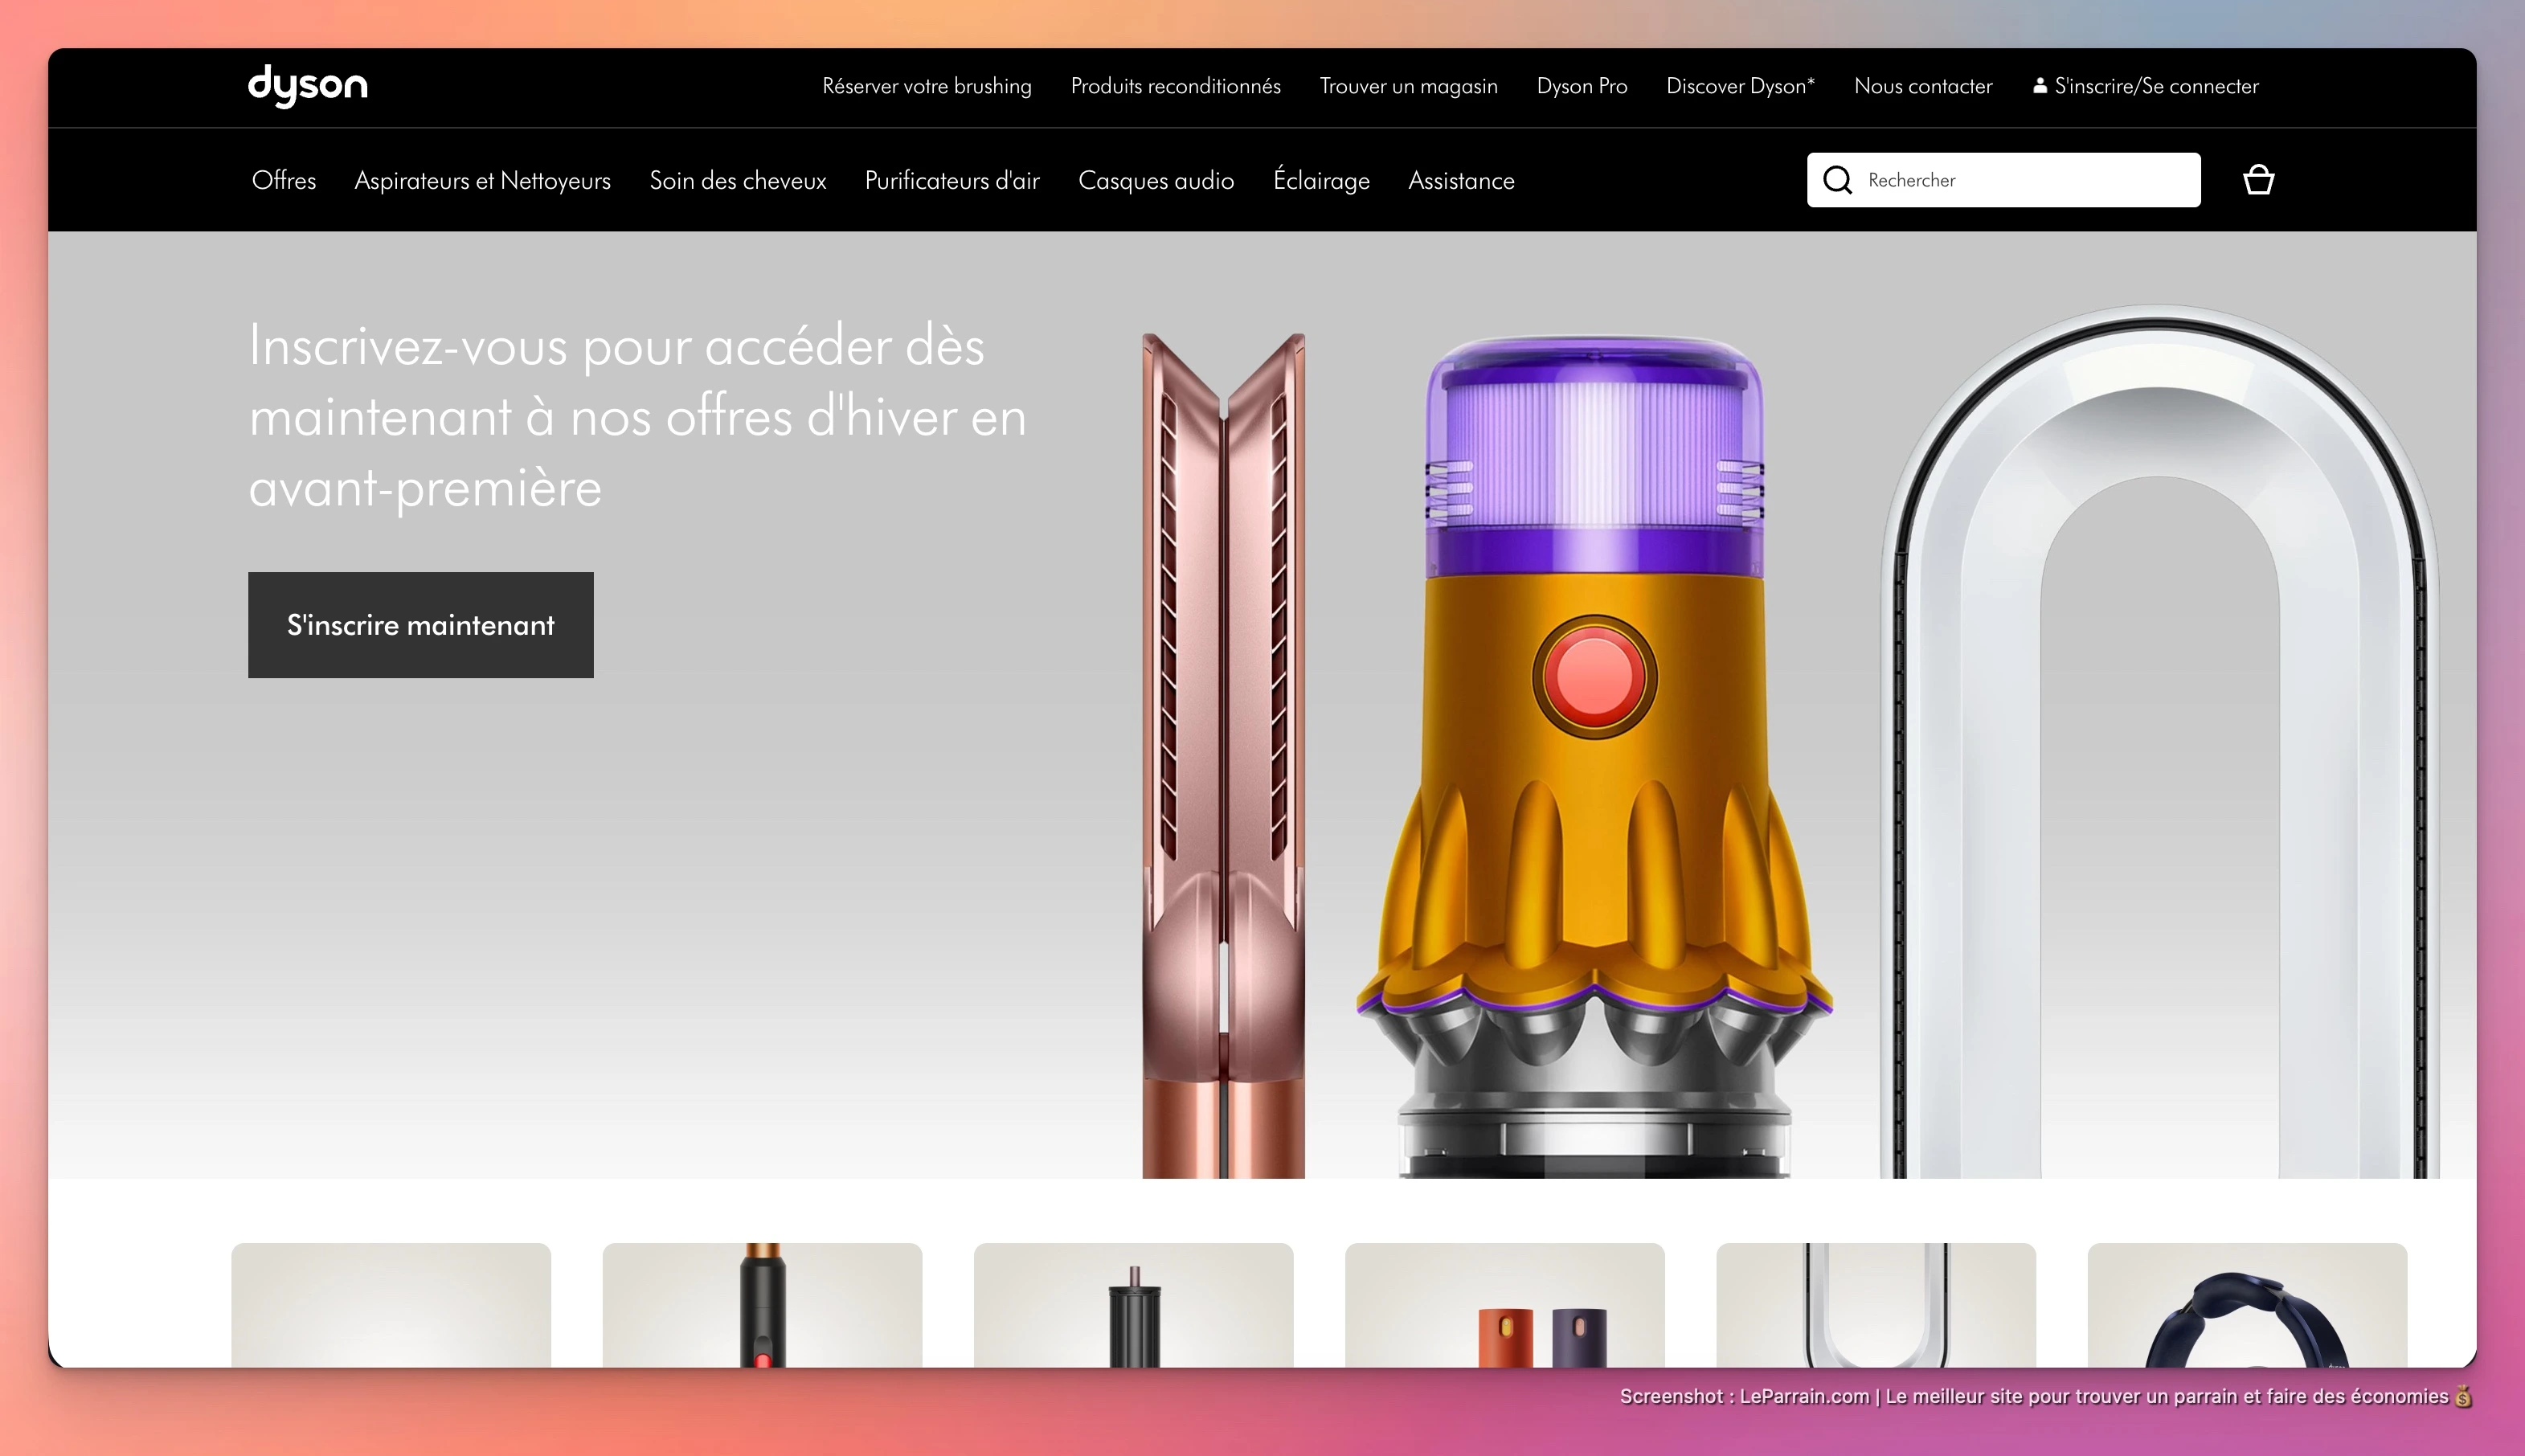Expand Soin des cheveux menu
Viewport: 2525px width, 1456px height.
(737, 181)
